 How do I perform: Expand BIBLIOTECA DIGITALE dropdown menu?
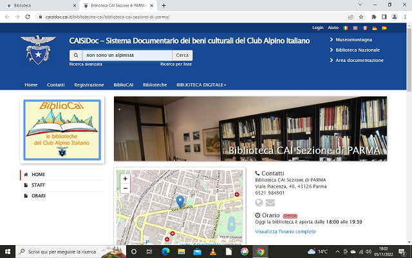[x=201, y=84]
